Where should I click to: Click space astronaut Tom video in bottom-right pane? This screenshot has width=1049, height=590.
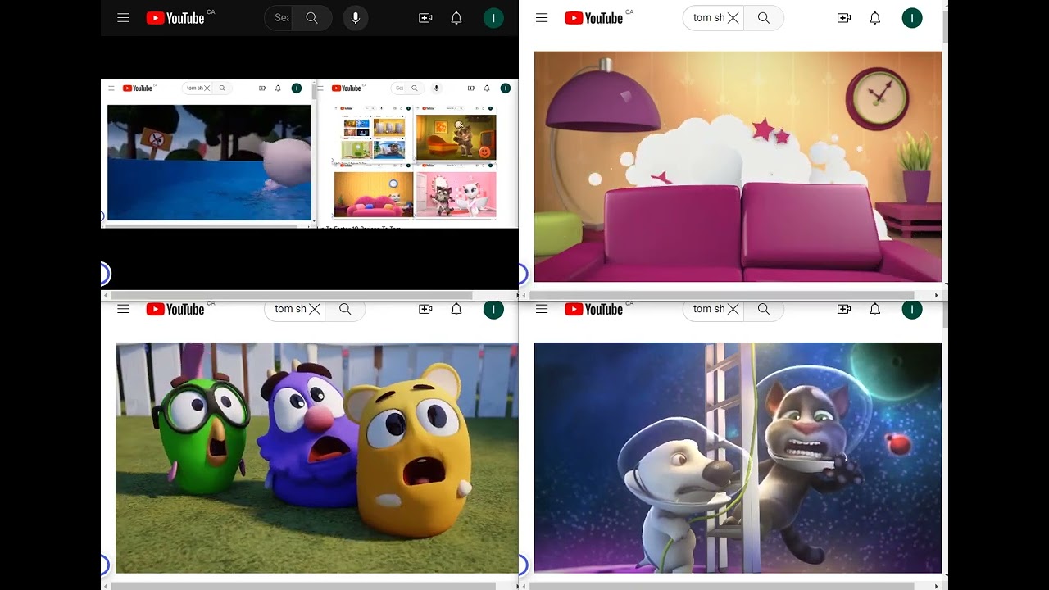tap(738, 457)
